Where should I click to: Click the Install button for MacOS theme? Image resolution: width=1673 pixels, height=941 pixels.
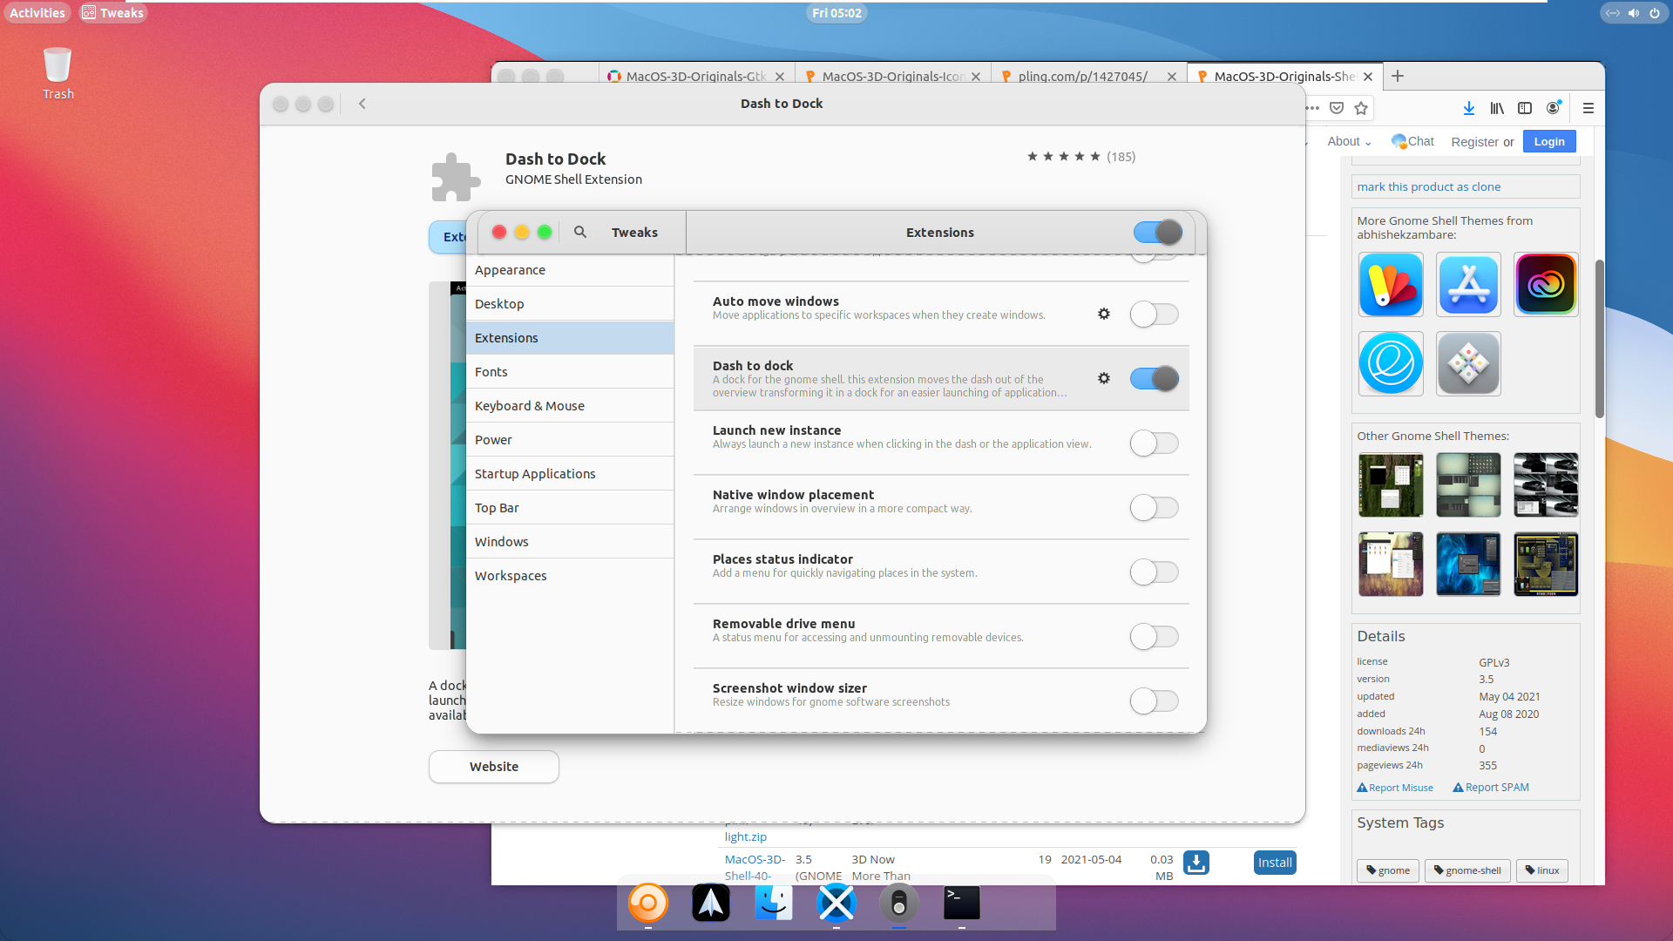point(1274,862)
